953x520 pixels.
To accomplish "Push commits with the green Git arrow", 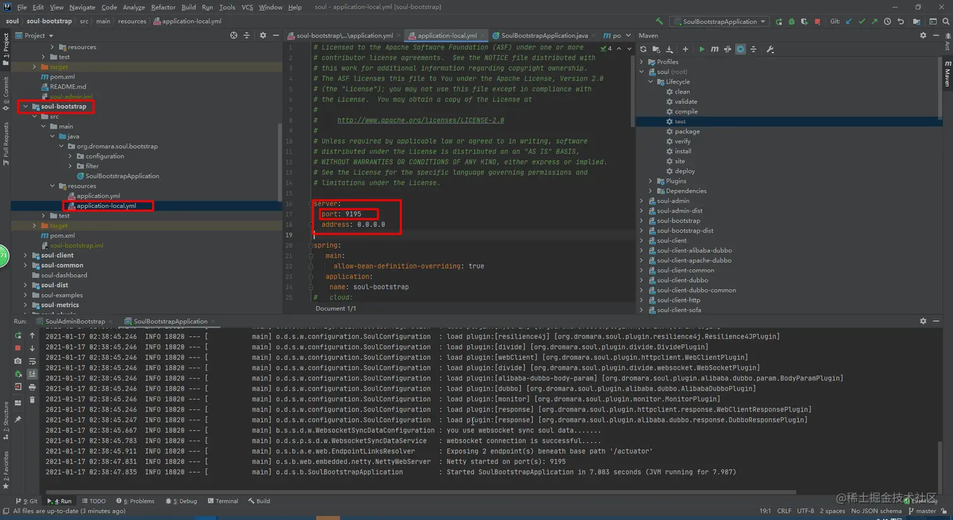I will (x=874, y=21).
